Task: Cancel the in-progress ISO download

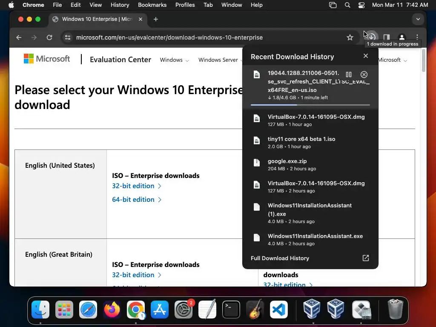Action: click(x=364, y=75)
